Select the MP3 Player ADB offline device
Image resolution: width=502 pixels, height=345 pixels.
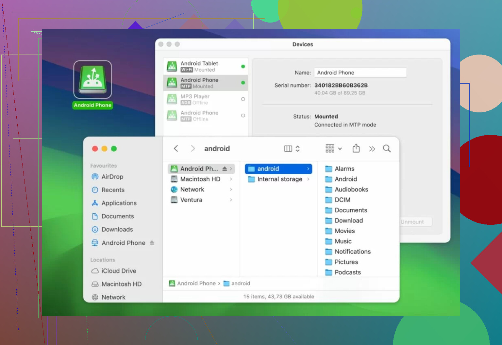(x=205, y=99)
